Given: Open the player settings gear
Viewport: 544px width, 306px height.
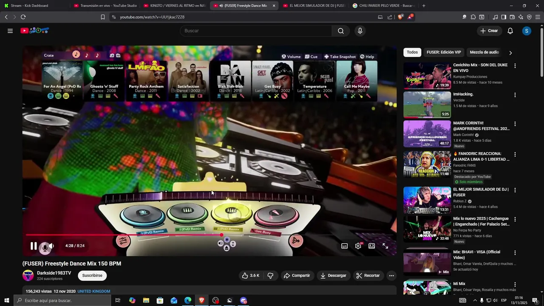Looking at the screenshot, I should [x=358, y=246].
